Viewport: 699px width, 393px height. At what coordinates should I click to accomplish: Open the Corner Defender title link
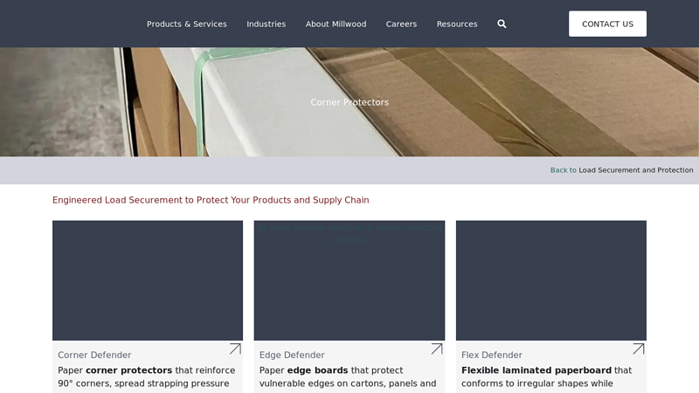coord(94,355)
